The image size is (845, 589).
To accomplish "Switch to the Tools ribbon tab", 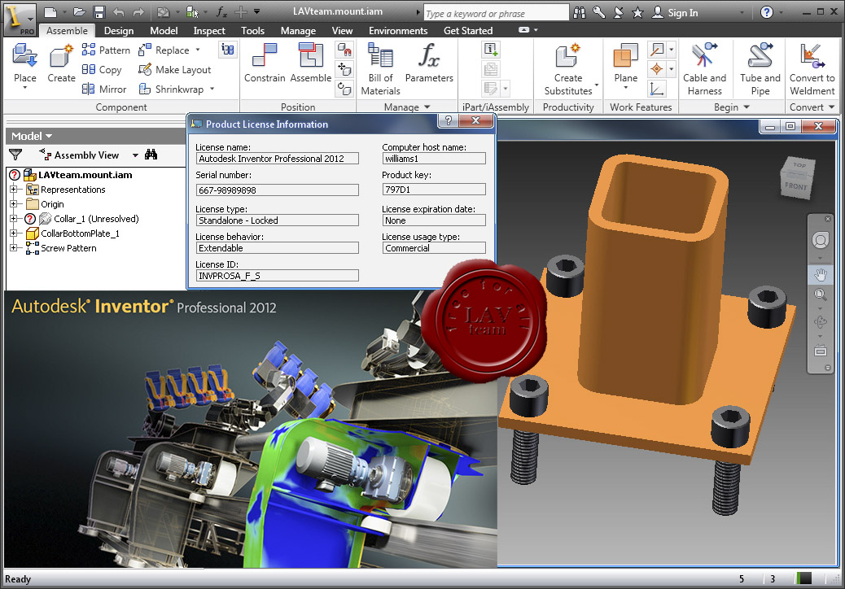I will [252, 31].
